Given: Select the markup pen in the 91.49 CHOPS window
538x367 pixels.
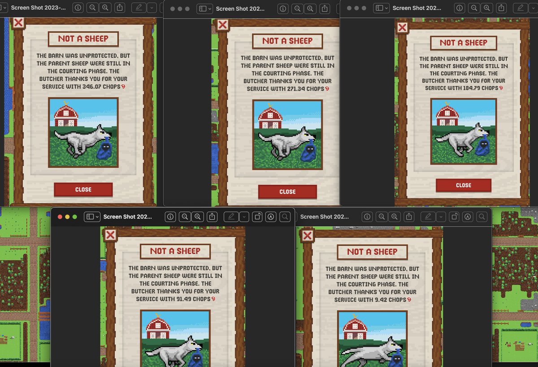Looking at the screenshot, I should coord(231,217).
